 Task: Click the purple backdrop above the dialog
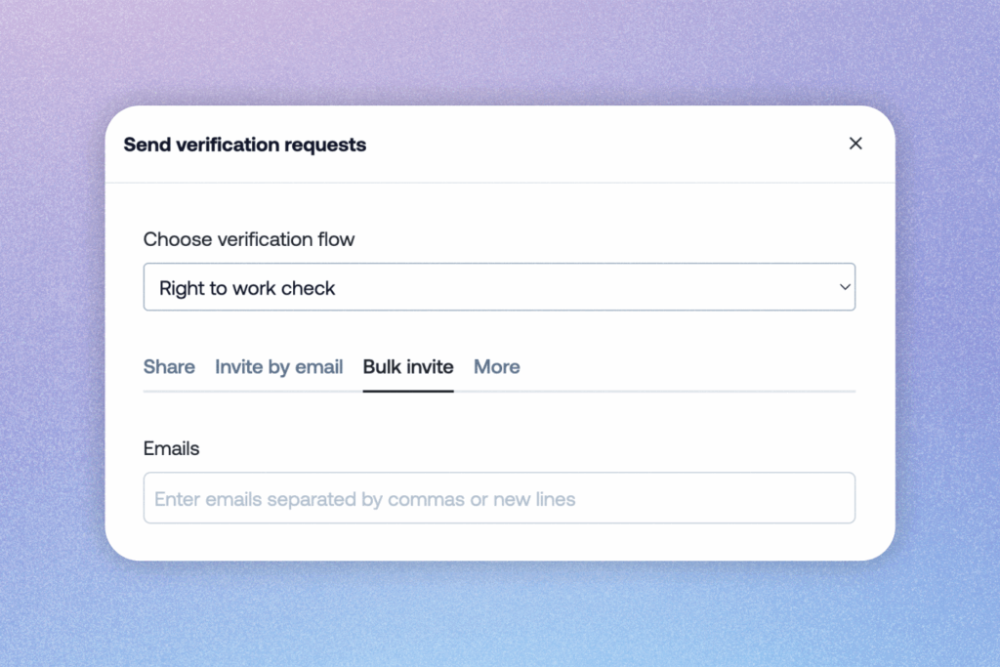click(499, 54)
